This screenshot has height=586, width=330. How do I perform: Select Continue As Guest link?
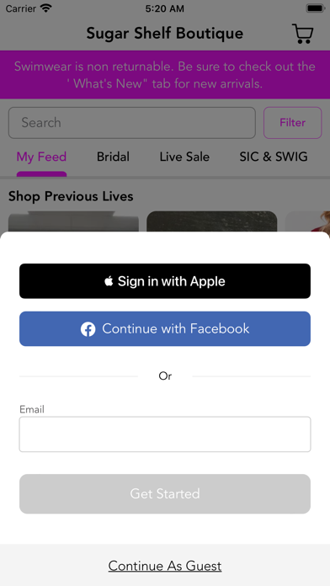(x=165, y=566)
